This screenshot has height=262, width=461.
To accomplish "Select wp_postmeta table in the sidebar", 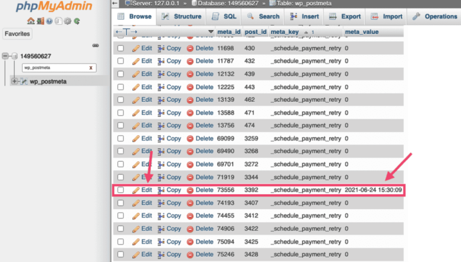I will pos(48,81).
